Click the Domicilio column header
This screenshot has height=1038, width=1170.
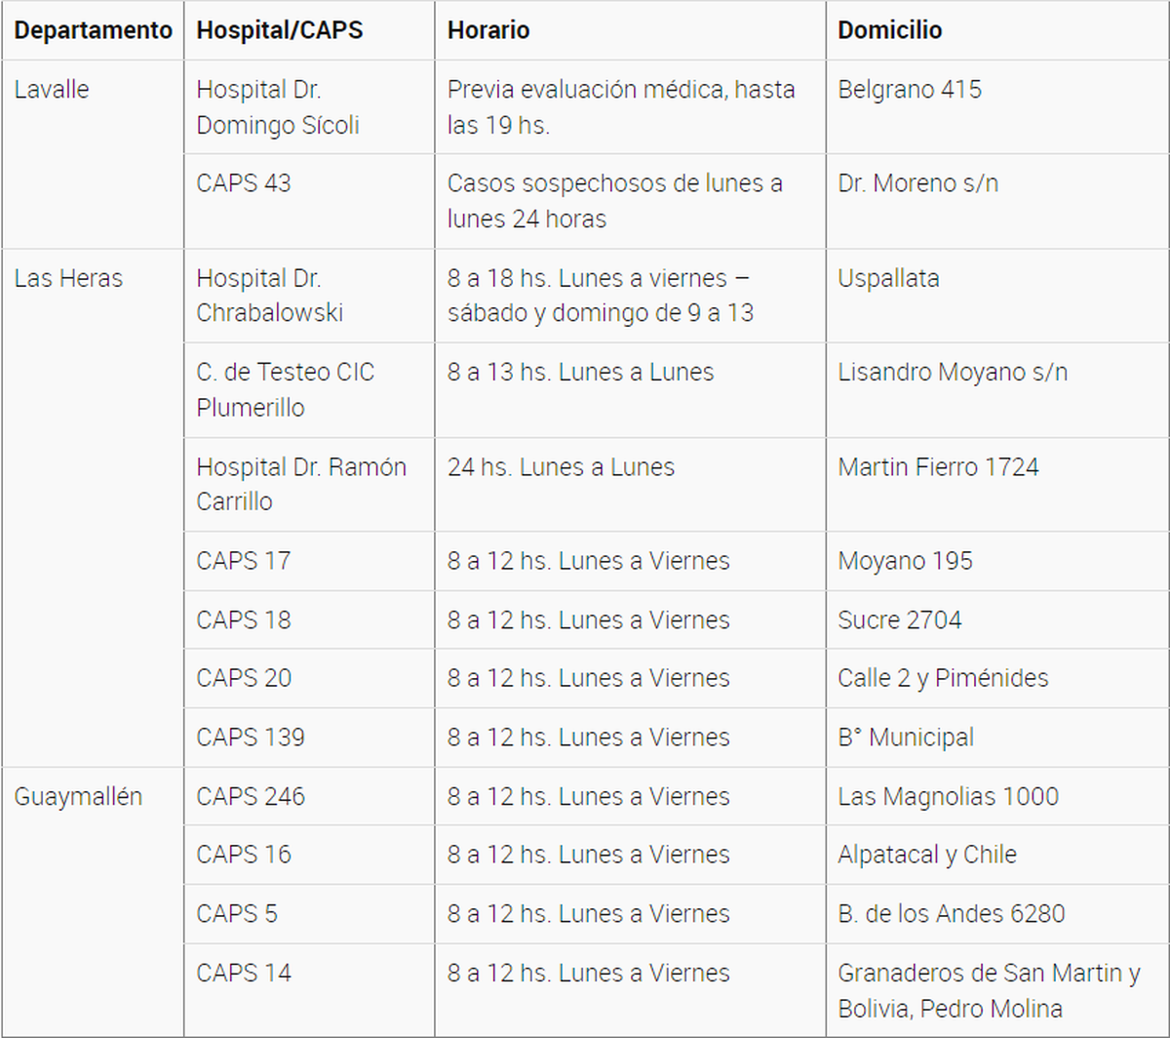(x=890, y=30)
